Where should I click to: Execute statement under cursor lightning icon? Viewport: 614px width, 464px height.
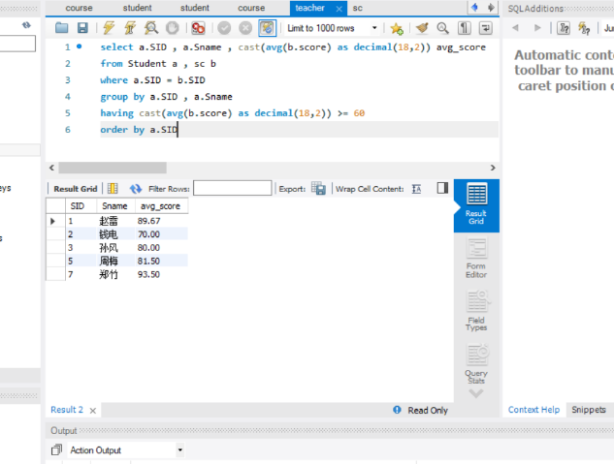(130, 28)
